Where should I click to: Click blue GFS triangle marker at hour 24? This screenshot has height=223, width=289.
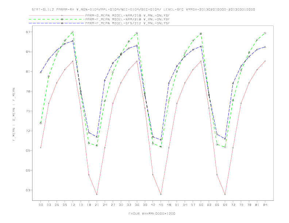point(105,80)
